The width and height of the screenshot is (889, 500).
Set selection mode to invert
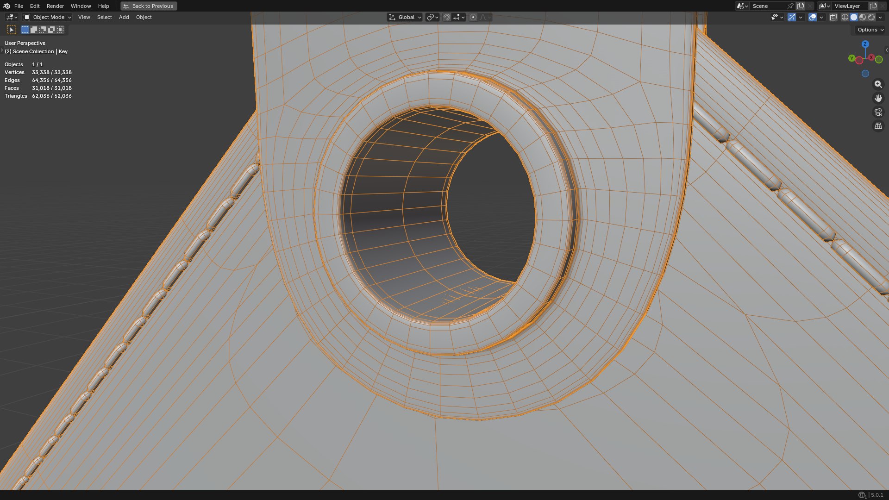coord(51,30)
